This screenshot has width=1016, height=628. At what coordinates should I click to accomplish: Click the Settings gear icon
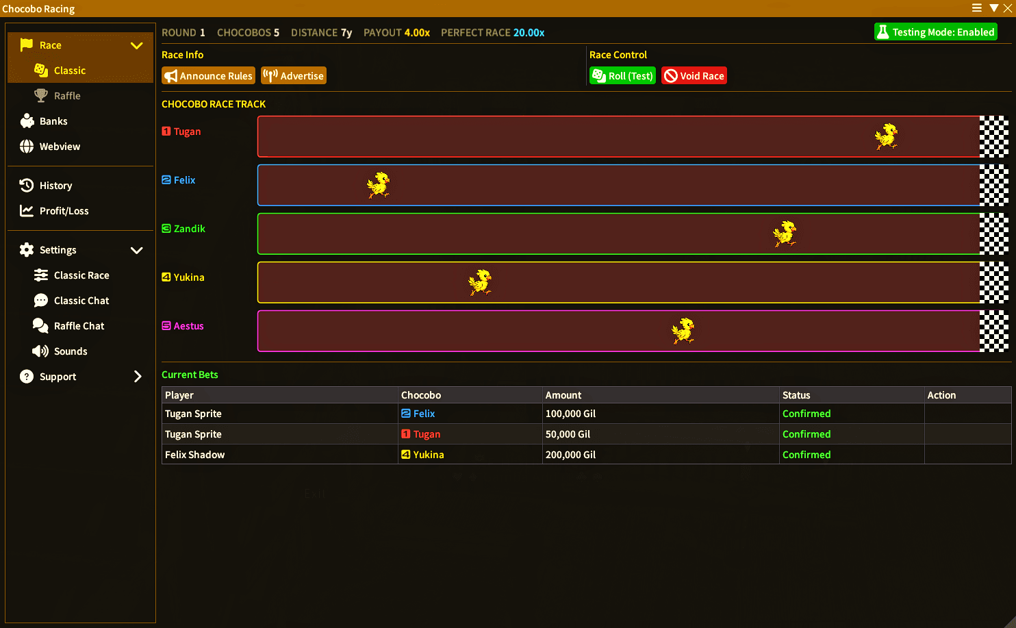[27, 250]
